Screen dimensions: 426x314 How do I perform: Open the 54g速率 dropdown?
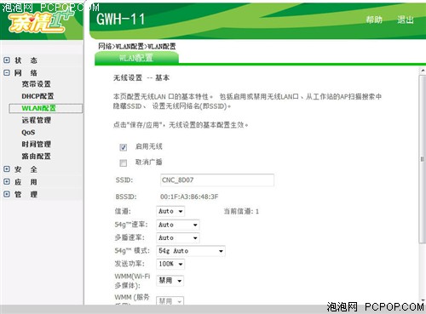point(178,225)
